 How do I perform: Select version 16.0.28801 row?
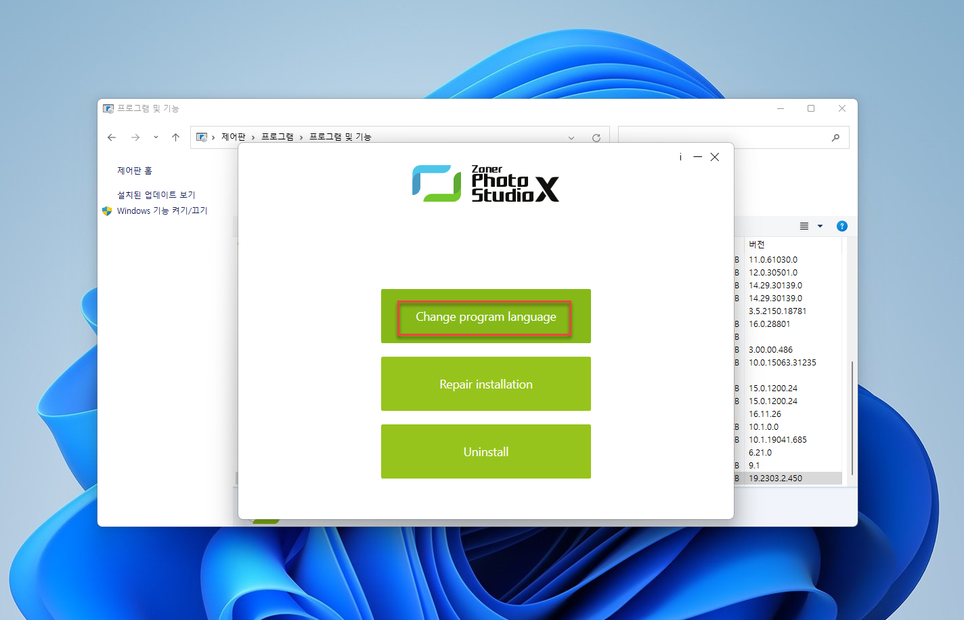769,324
